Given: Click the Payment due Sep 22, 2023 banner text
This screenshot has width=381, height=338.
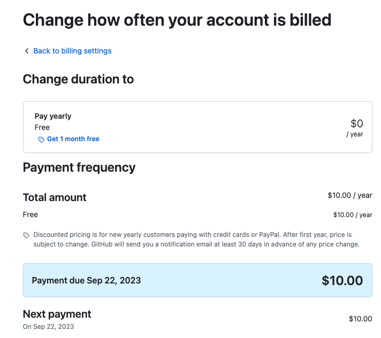Looking at the screenshot, I should tap(87, 280).
